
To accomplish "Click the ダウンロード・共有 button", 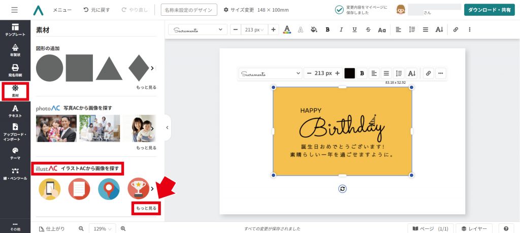I will click(489, 10).
